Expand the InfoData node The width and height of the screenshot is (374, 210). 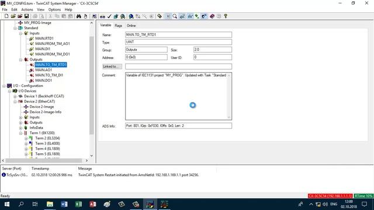21,128
